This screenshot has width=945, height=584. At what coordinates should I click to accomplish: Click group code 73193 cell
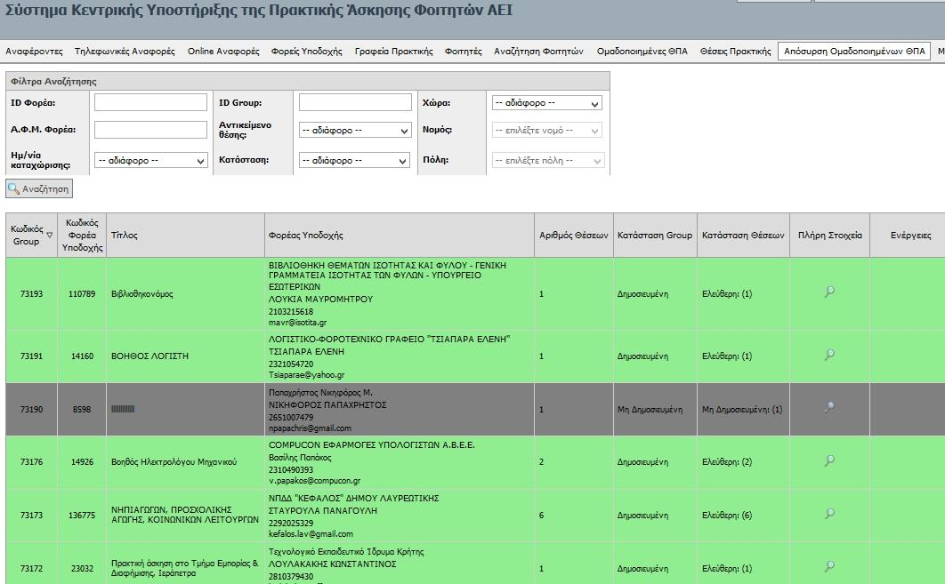pos(31,294)
